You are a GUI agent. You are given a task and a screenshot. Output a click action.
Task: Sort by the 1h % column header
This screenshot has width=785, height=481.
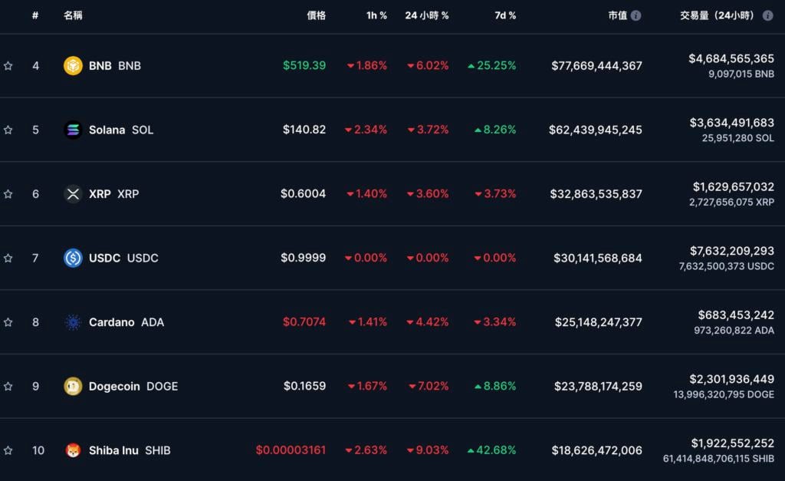pyautogui.click(x=376, y=15)
